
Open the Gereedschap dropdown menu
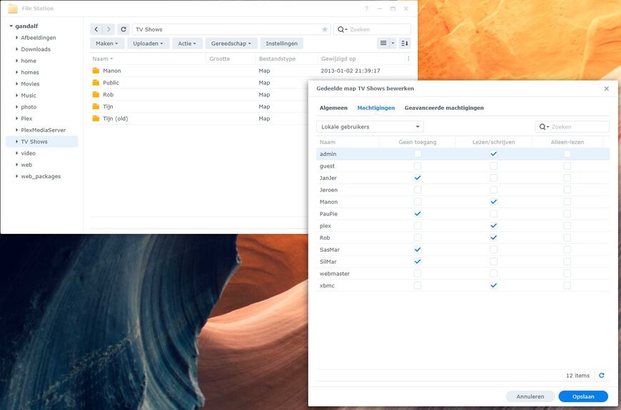coord(231,43)
